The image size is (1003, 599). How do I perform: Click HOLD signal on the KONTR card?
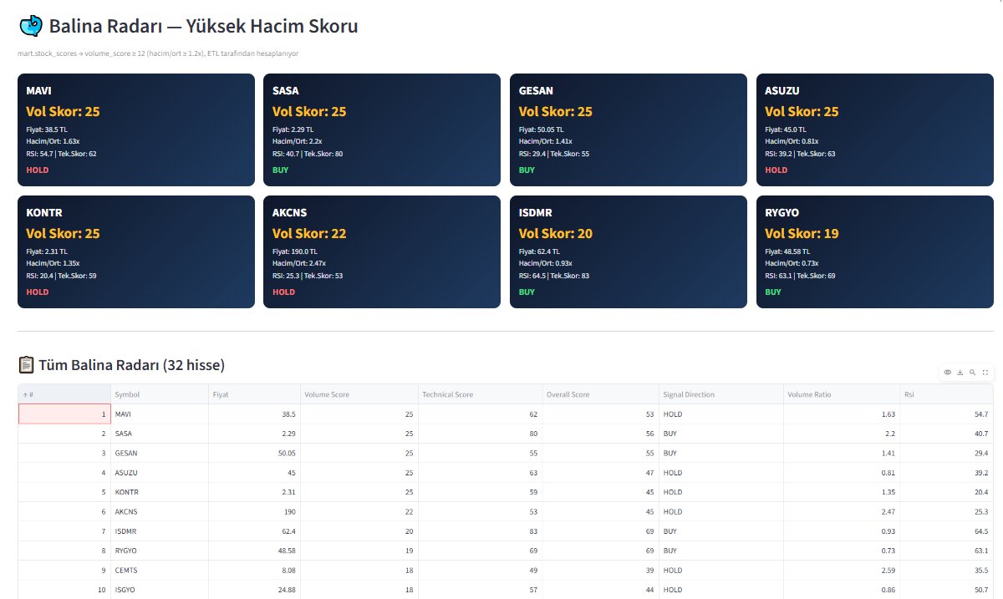pos(38,292)
